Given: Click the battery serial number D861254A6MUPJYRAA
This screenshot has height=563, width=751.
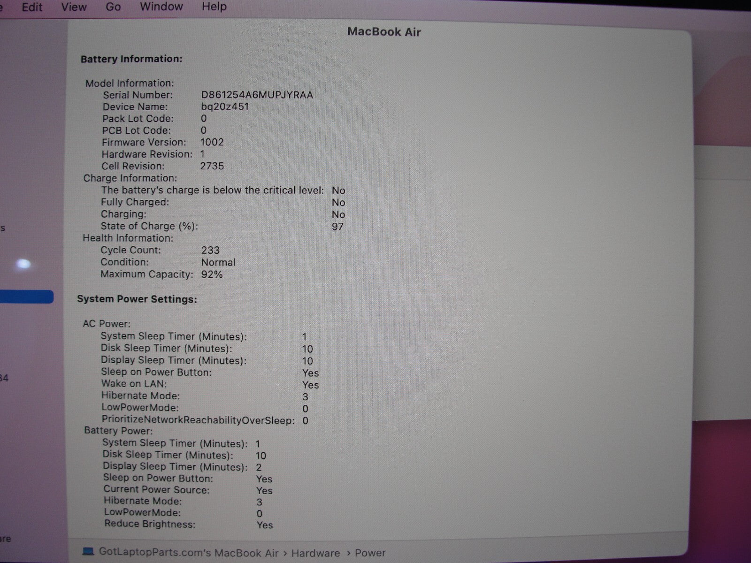Looking at the screenshot, I should [x=257, y=95].
